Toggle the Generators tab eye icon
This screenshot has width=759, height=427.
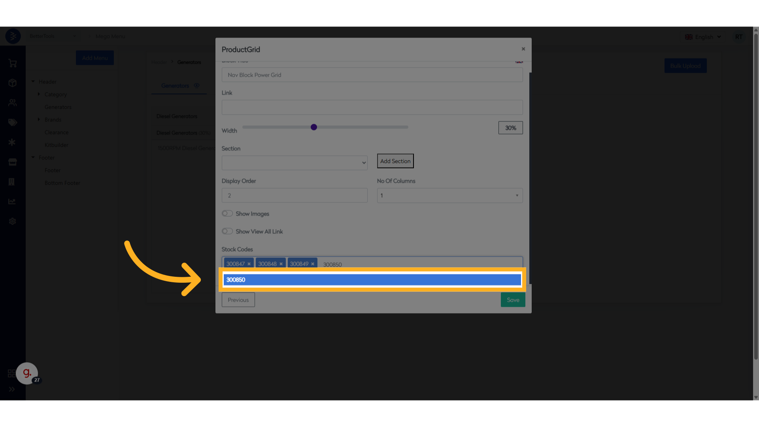[x=196, y=85]
